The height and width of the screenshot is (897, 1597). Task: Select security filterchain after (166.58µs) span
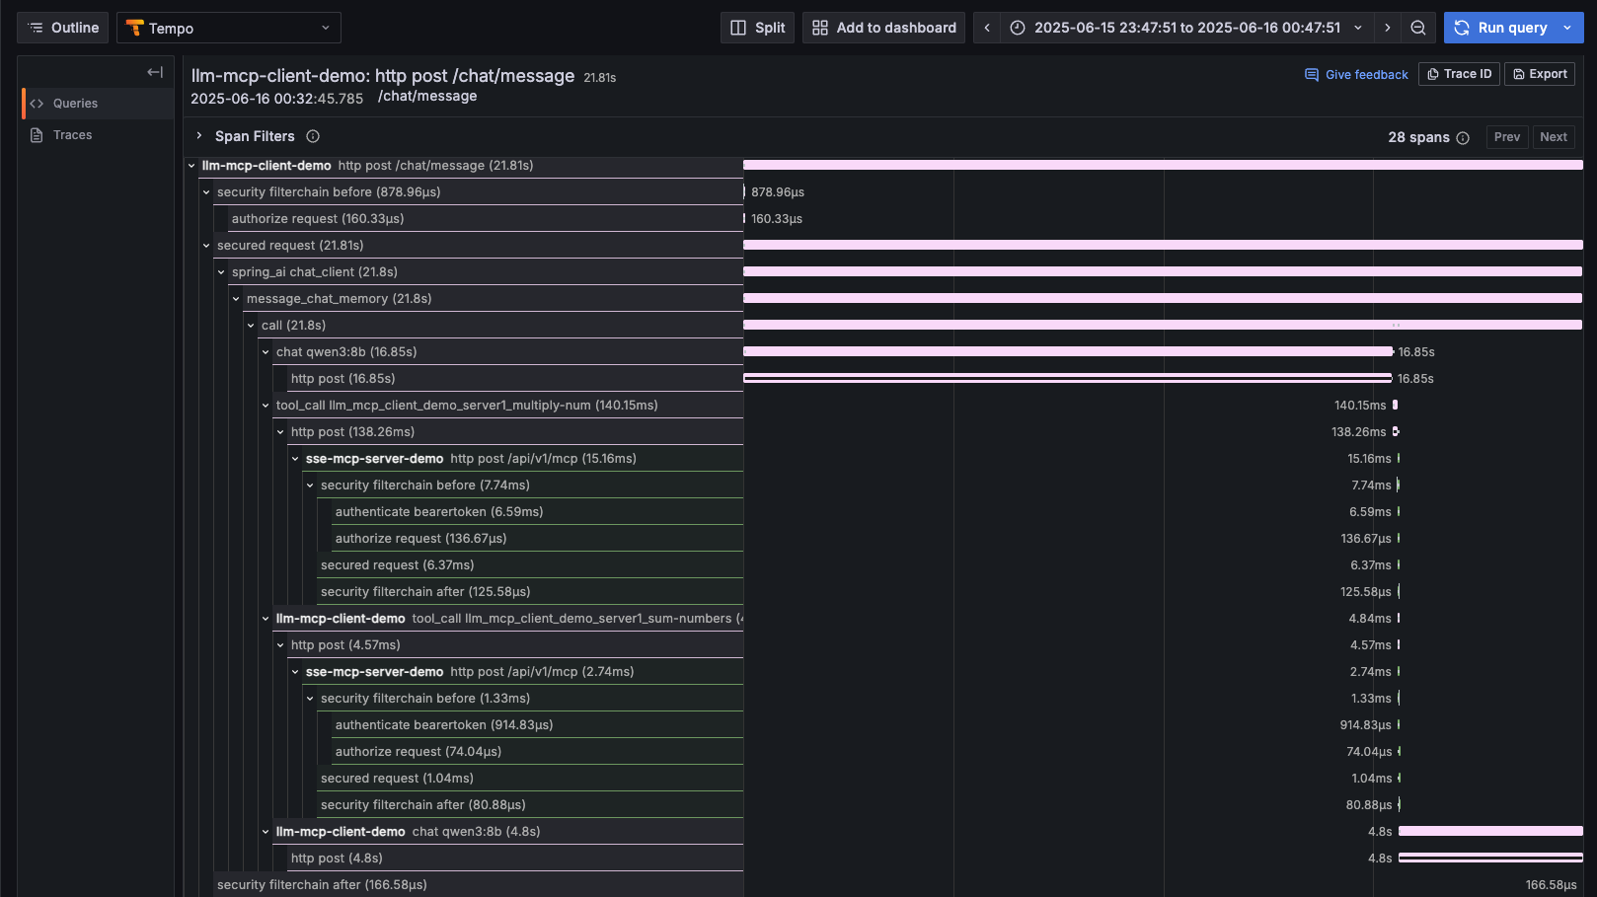coord(478,885)
